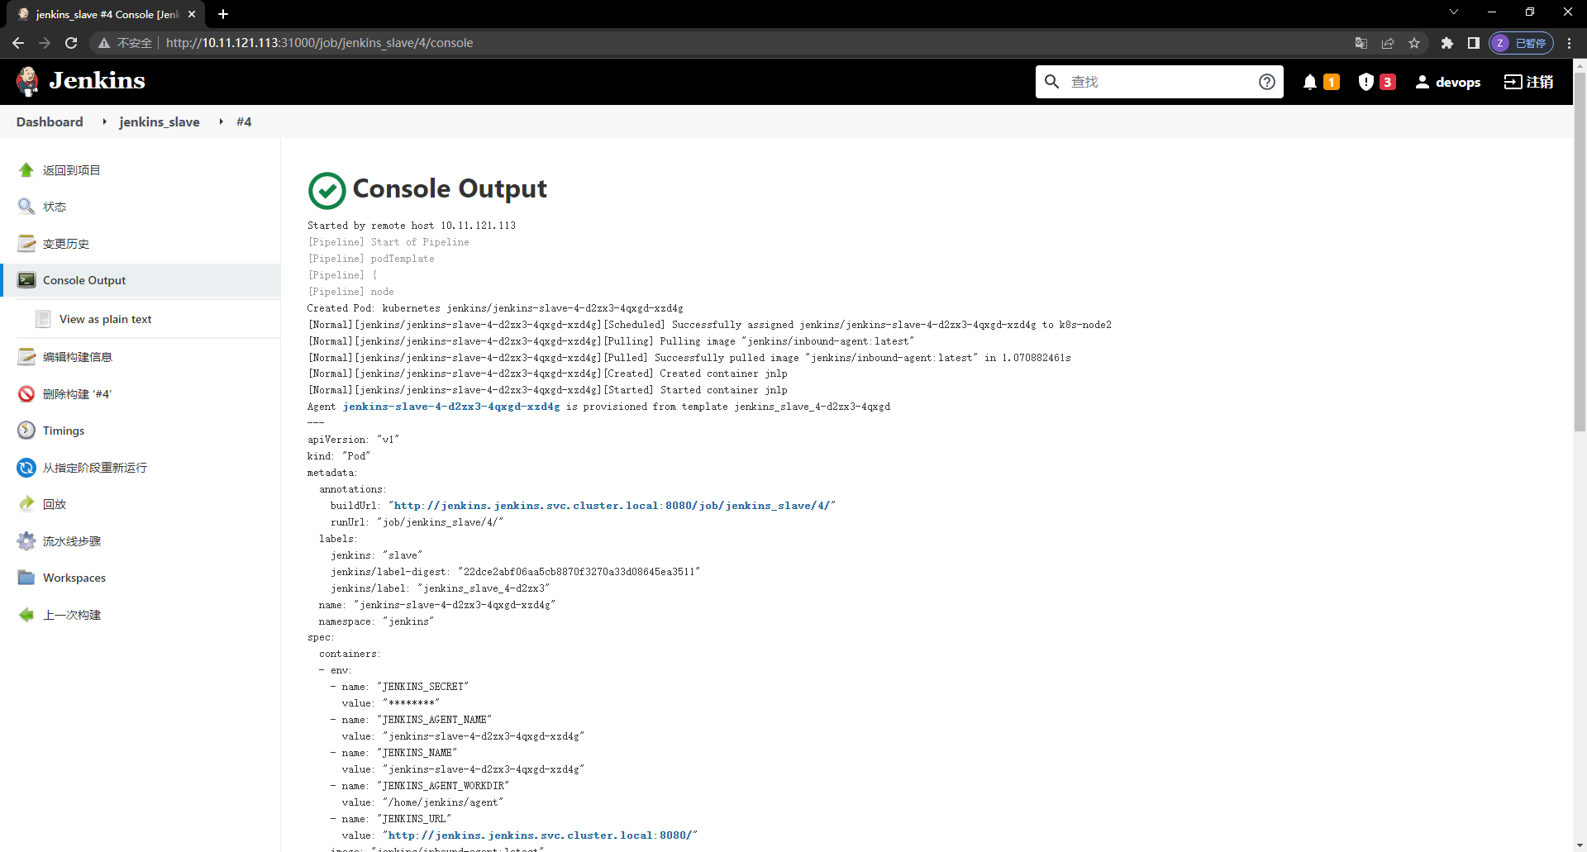This screenshot has height=852, width=1587.
Task: Focus the 查找 search input field
Action: pos(1159,82)
